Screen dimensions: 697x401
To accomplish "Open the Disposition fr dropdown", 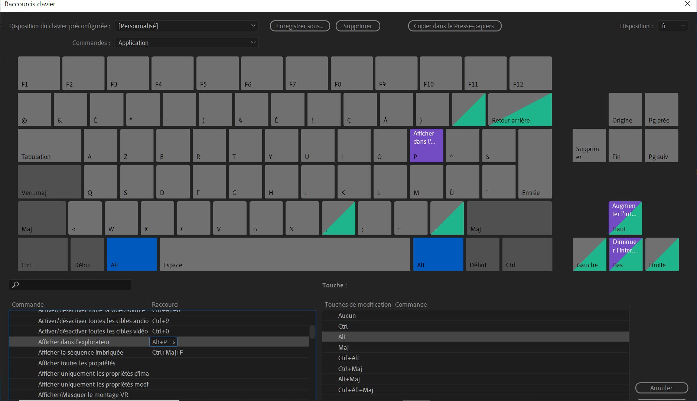I will 673,26.
